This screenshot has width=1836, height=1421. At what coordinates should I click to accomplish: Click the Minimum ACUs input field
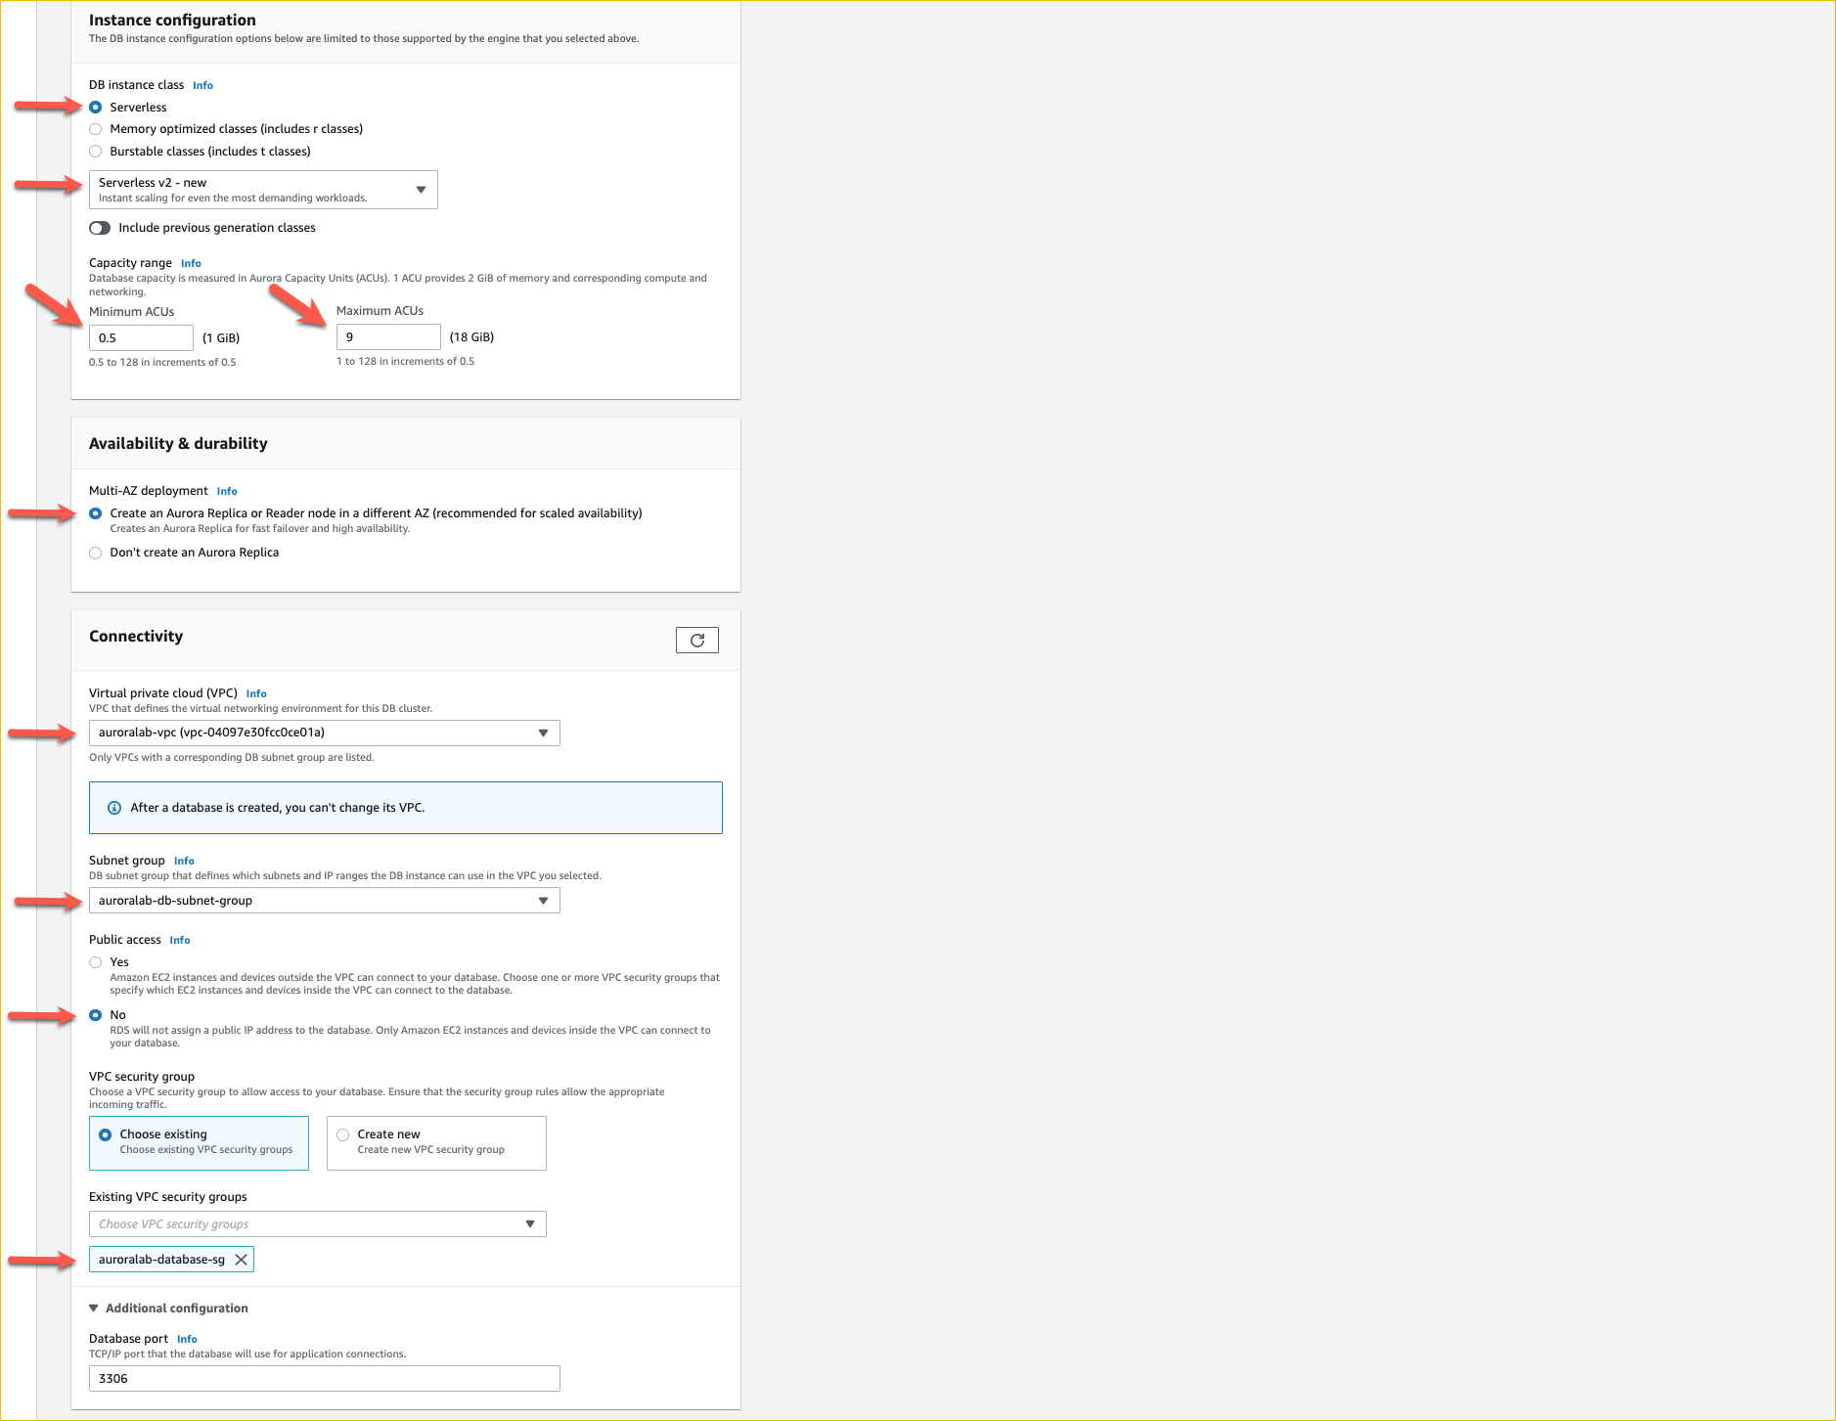click(141, 338)
